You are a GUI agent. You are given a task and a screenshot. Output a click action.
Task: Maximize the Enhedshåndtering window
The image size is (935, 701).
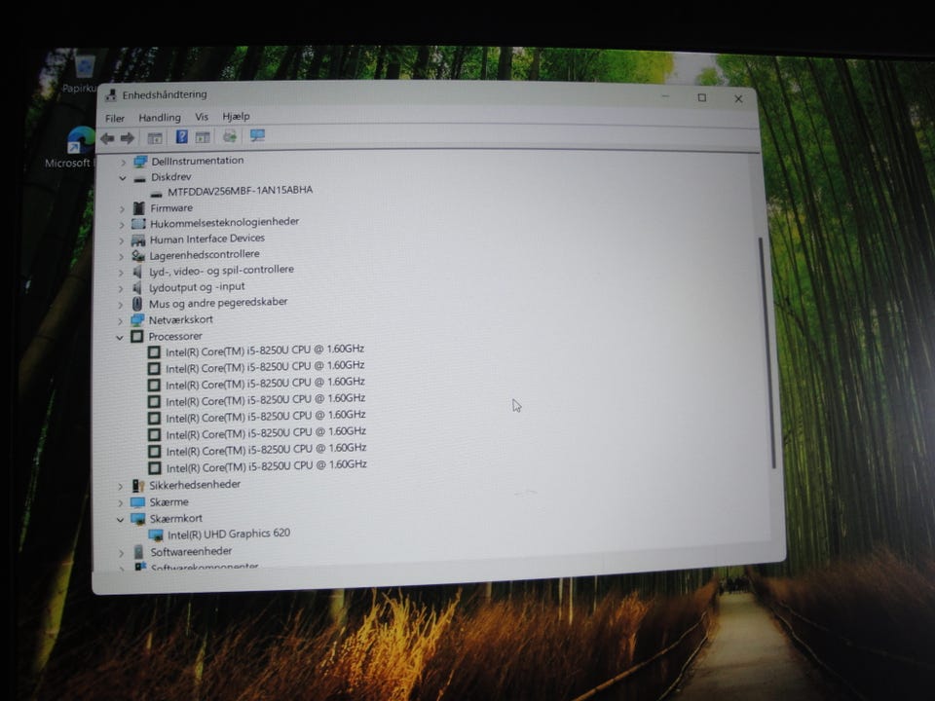[x=702, y=97]
